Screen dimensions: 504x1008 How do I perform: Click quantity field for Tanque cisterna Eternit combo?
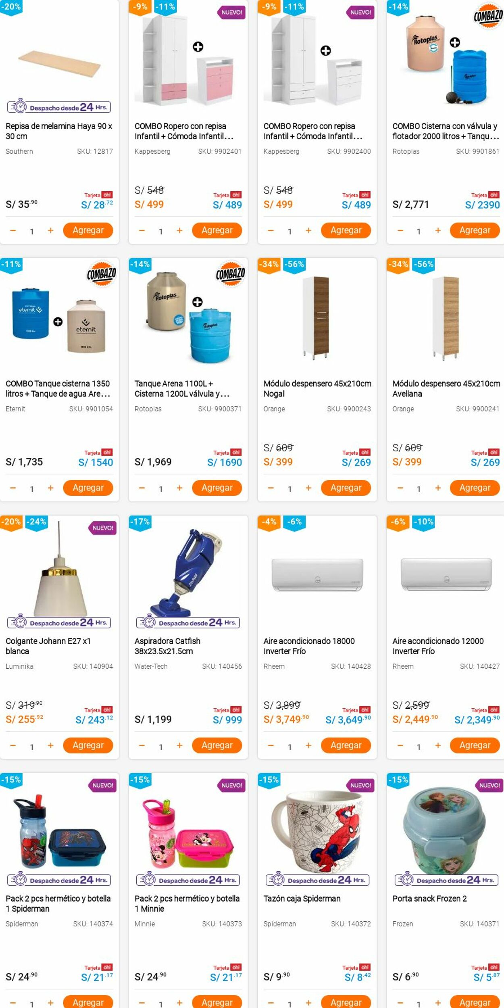(32, 489)
